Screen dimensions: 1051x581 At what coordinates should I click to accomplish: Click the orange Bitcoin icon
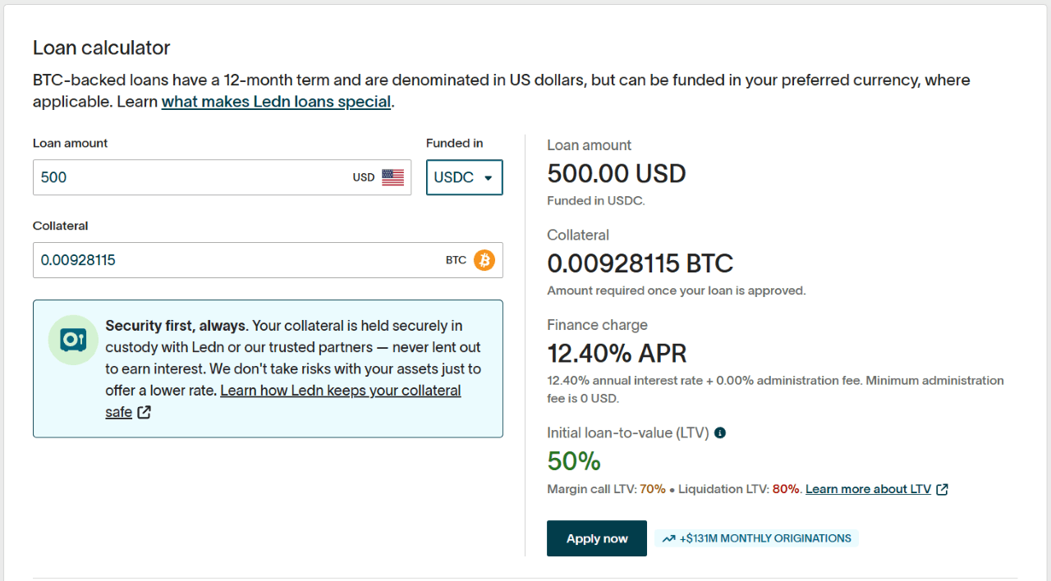(x=484, y=260)
